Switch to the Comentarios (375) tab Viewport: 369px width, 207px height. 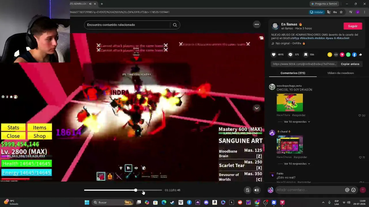[293, 73]
